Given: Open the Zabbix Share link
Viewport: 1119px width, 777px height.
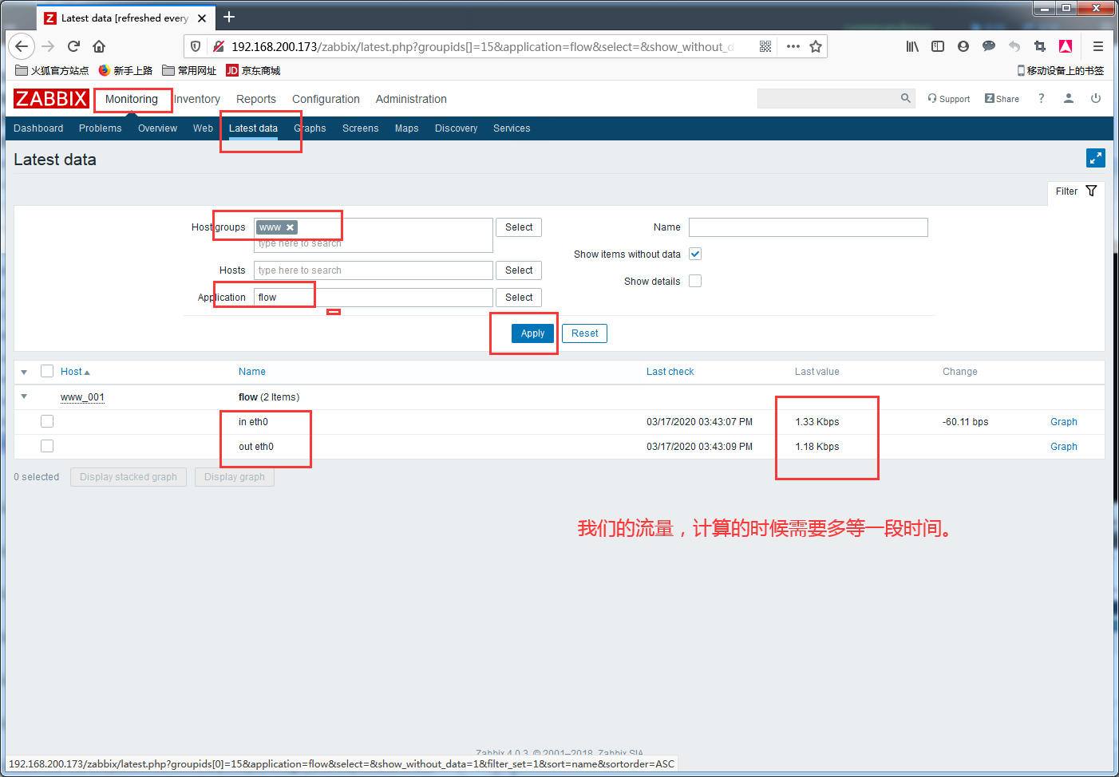Looking at the screenshot, I should coord(1002,99).
